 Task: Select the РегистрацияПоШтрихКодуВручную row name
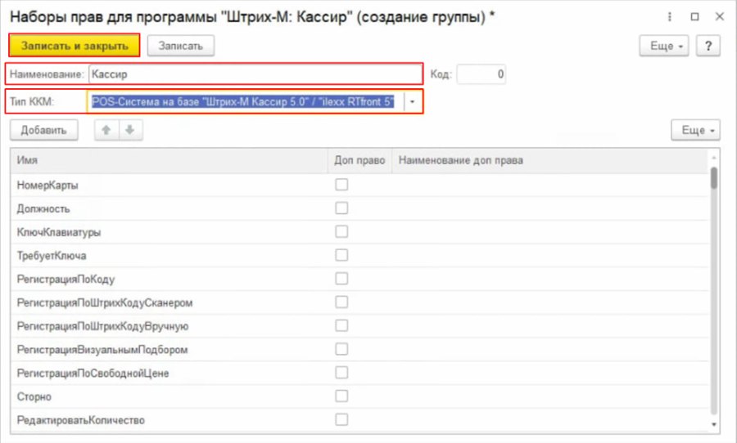(102, 325)
